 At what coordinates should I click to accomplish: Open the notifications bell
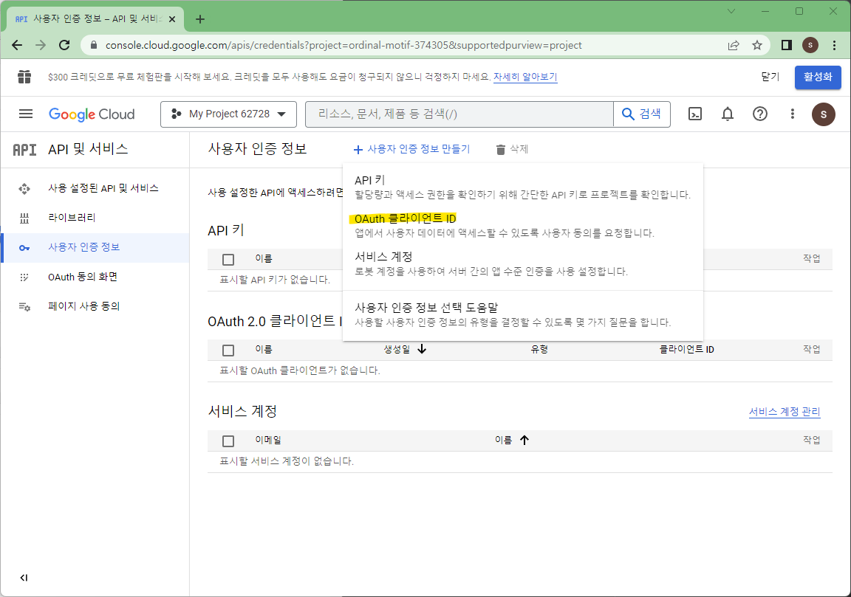click(x=727, y=114)
